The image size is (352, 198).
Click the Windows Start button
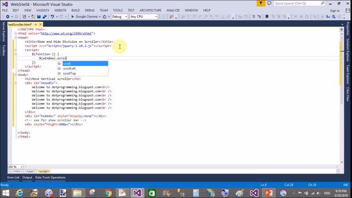point(5,193)
